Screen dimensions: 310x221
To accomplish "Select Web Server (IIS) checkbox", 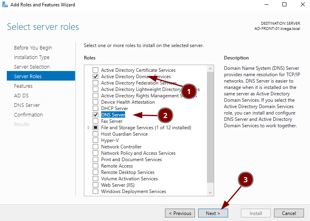I will [95, 185].
